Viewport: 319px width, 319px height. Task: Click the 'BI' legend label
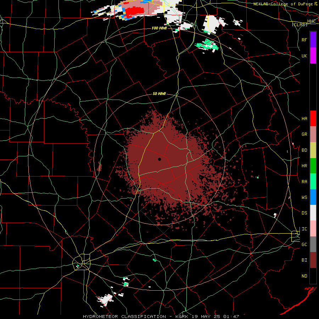coord(304,260)
